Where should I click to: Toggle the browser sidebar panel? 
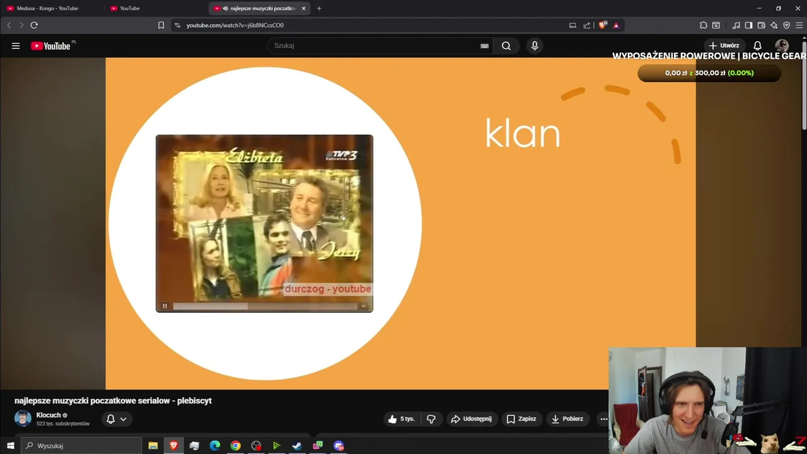click(748, 25)
